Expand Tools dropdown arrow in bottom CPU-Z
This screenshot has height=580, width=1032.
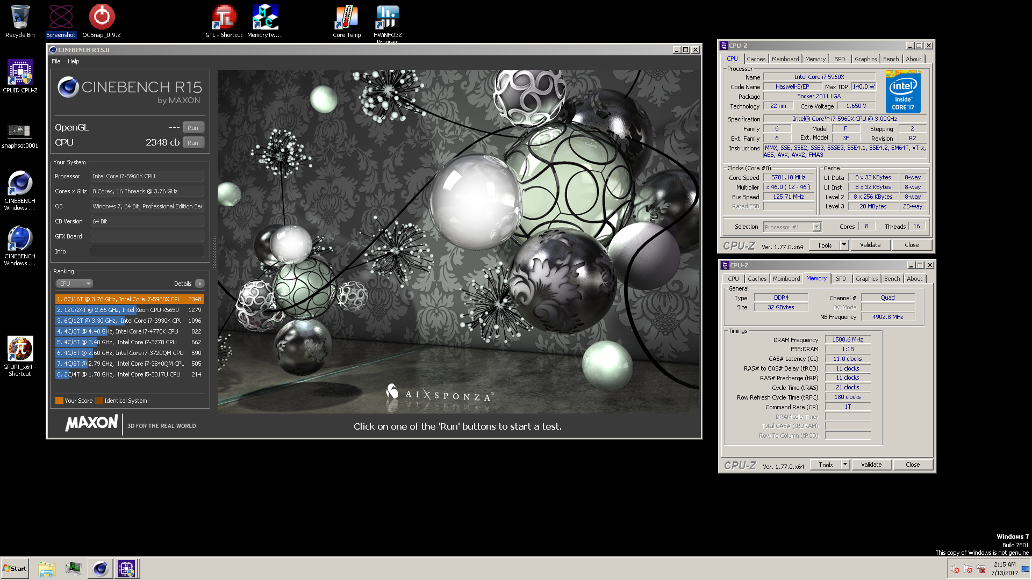click(845, 465)
